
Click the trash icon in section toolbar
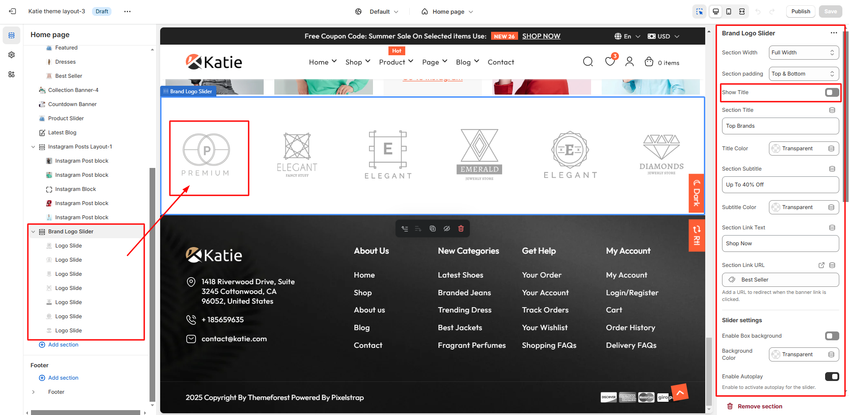point(461,228)
